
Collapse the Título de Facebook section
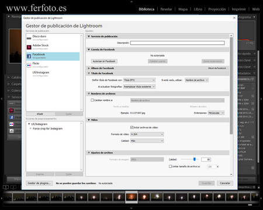[89, 73]
